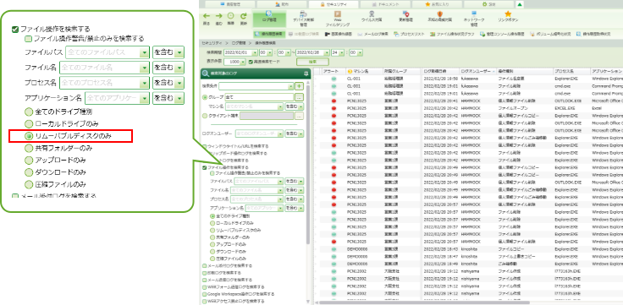The width and height of the screenshot is (623, 305).
Task: Click the グループ input field showing 全て
Action: (x=259, y=97)
